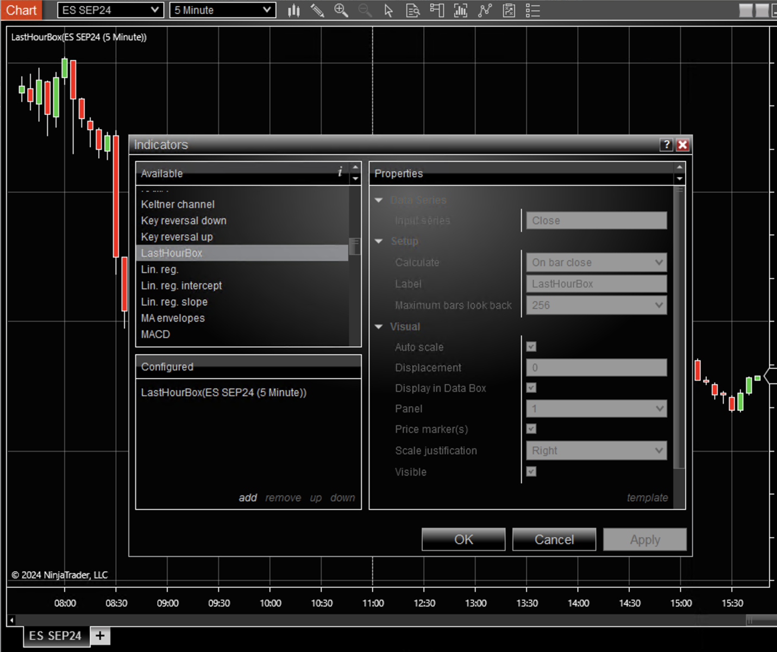The height and width of the screenshot is (652, 777).
Task: Select Key reversal up indicator
Action: click(x=242, y=237)
